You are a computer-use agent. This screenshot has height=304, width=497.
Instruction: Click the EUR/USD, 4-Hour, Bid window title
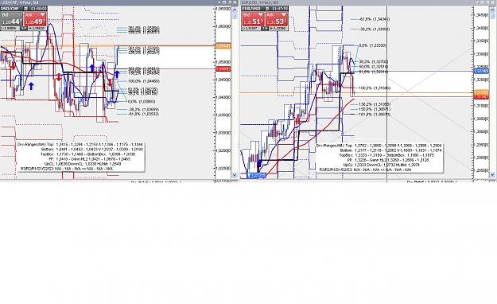click(260, 2)
